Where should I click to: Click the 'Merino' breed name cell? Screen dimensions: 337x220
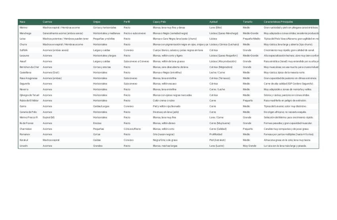(23, 28)
